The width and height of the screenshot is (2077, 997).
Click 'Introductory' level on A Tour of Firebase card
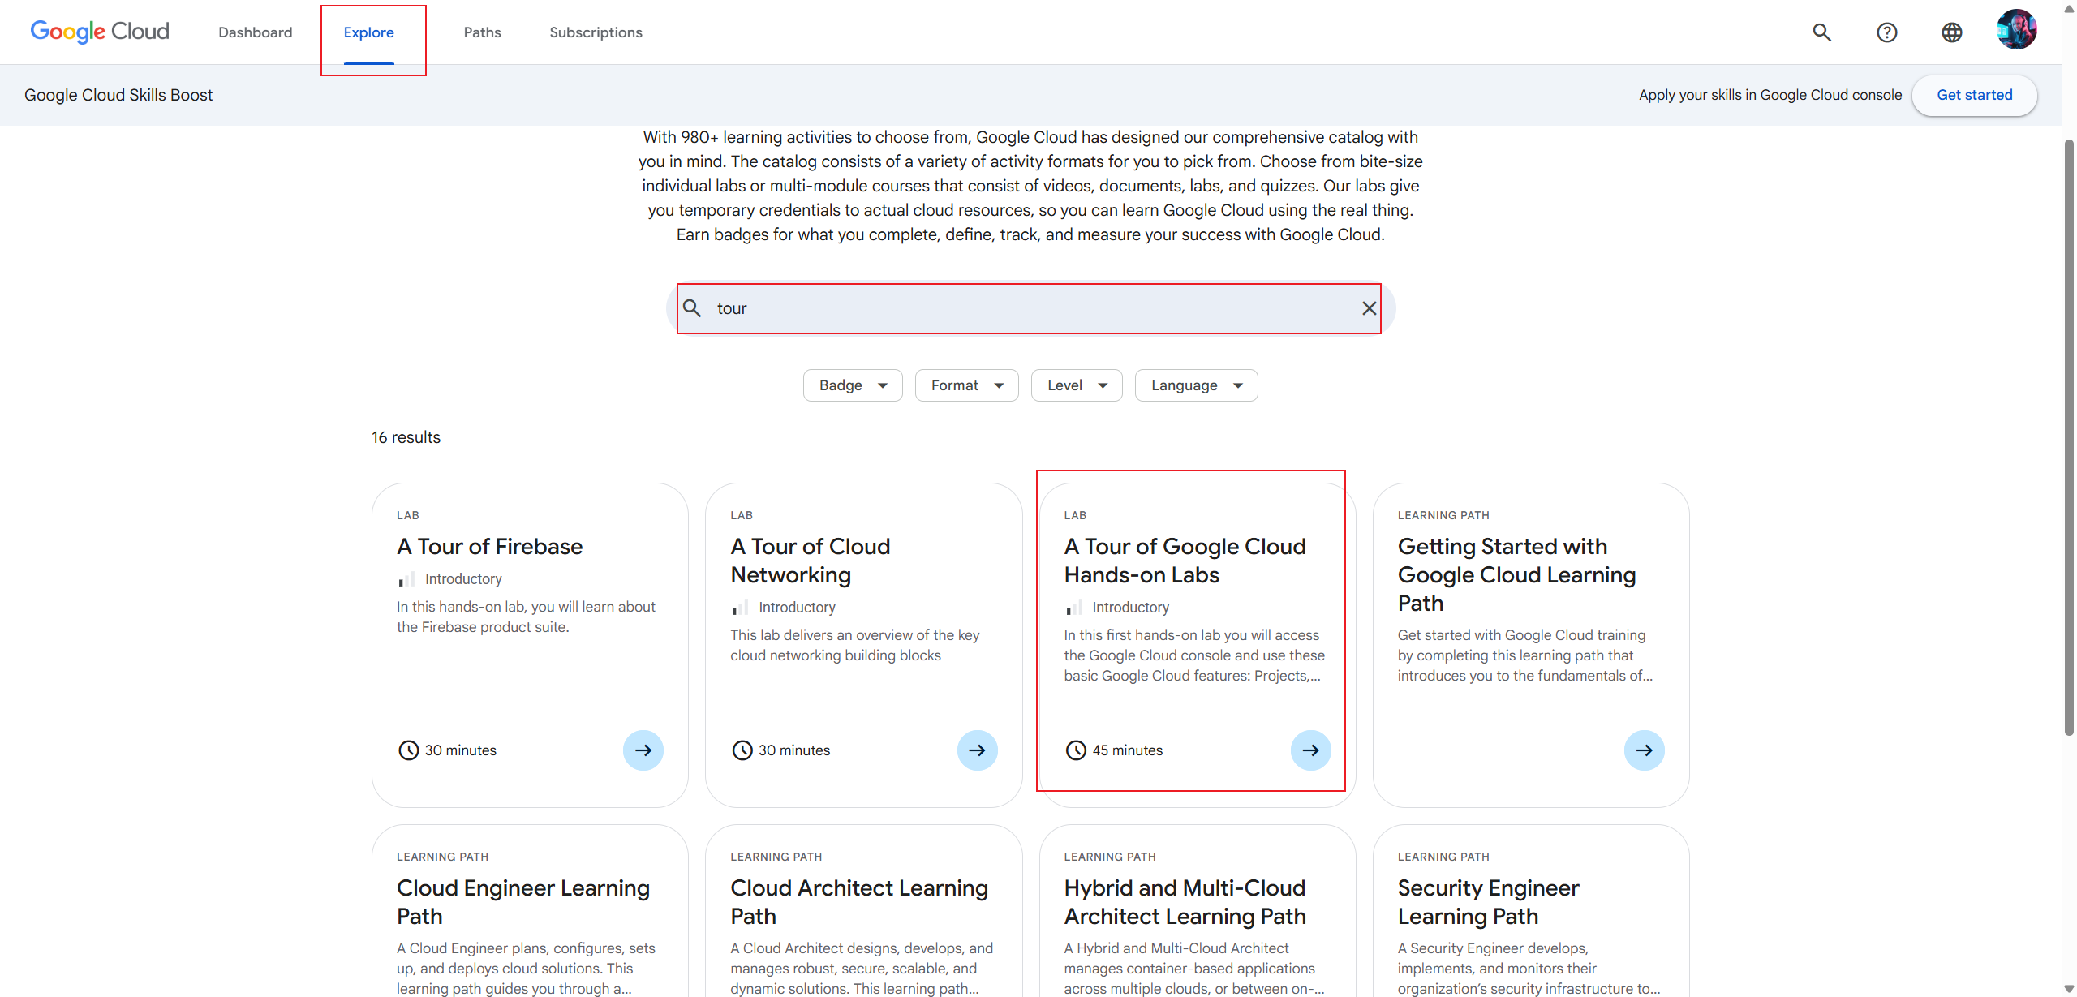pyautogui.click(x=463, y=579)
